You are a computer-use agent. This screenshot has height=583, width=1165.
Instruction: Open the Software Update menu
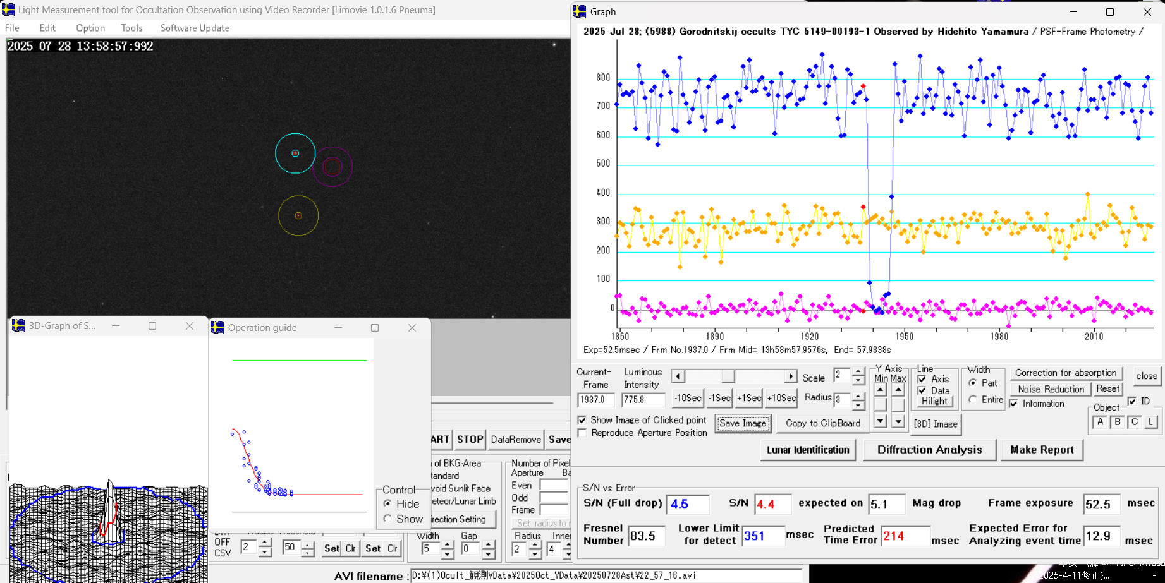click(x=195, y=28)
